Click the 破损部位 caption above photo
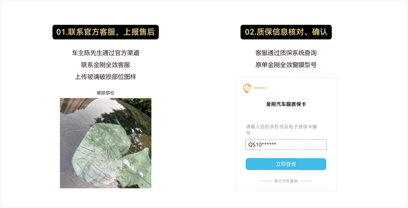Screen dimensions: 408x208 [106, 93]
